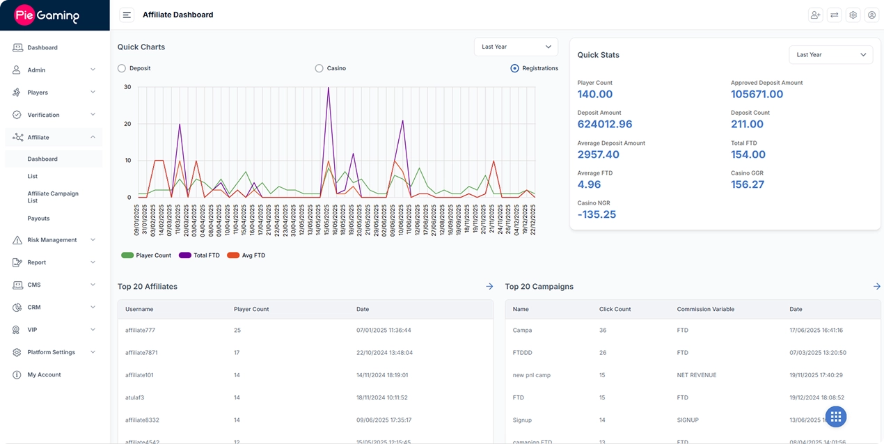Open the Last Year dropdown in Quick Charts
Viewport: 884px width, 444px height.
click(516, 46)
